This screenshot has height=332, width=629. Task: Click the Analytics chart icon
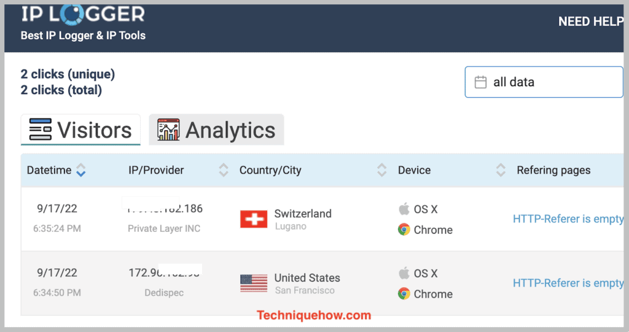tap(168, 129)
